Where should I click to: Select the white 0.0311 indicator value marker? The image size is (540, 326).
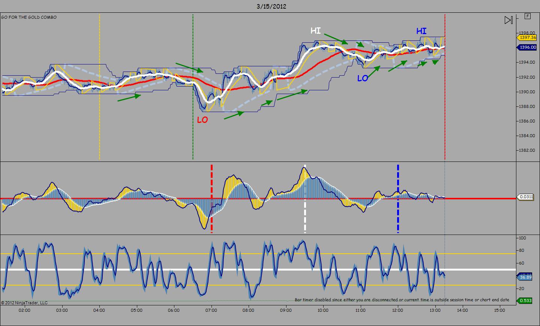(x=525, y=197)
